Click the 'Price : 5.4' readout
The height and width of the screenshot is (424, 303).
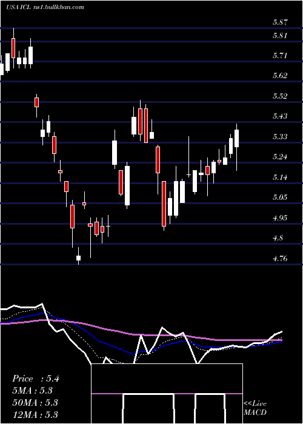pos(35,379)
